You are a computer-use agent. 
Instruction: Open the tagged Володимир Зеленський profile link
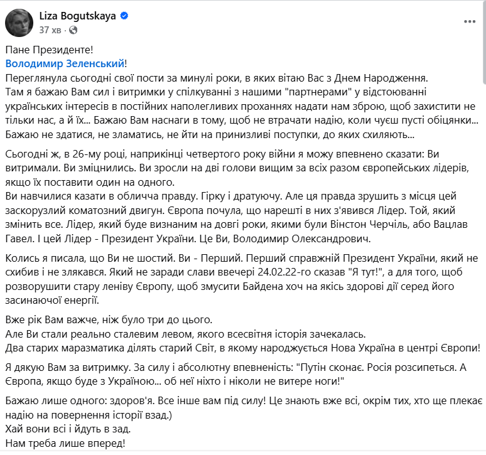pos(65,63)
